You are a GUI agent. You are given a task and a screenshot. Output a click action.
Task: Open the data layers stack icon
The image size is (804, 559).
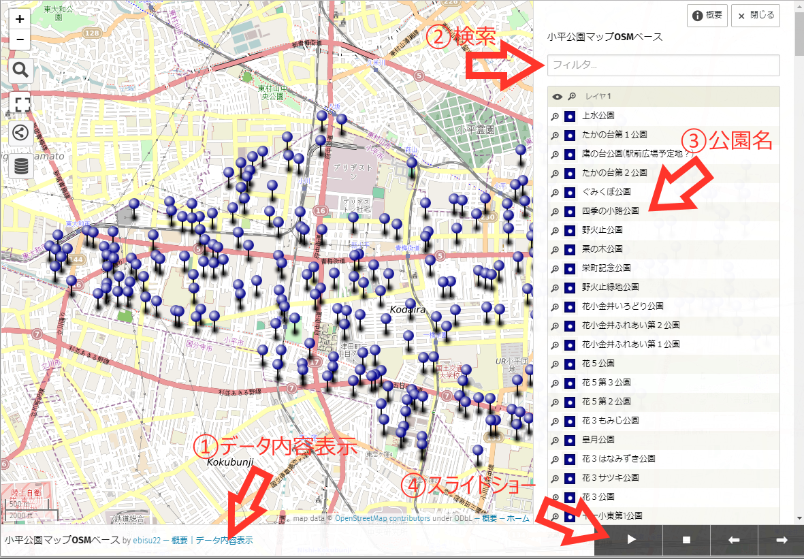[20, 165]
